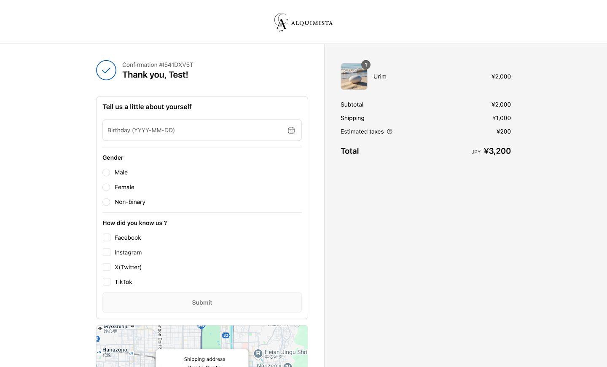The image size is (607, 367).
Task: Click the Thank you, Test! heading
Action: tap(155, 75)
